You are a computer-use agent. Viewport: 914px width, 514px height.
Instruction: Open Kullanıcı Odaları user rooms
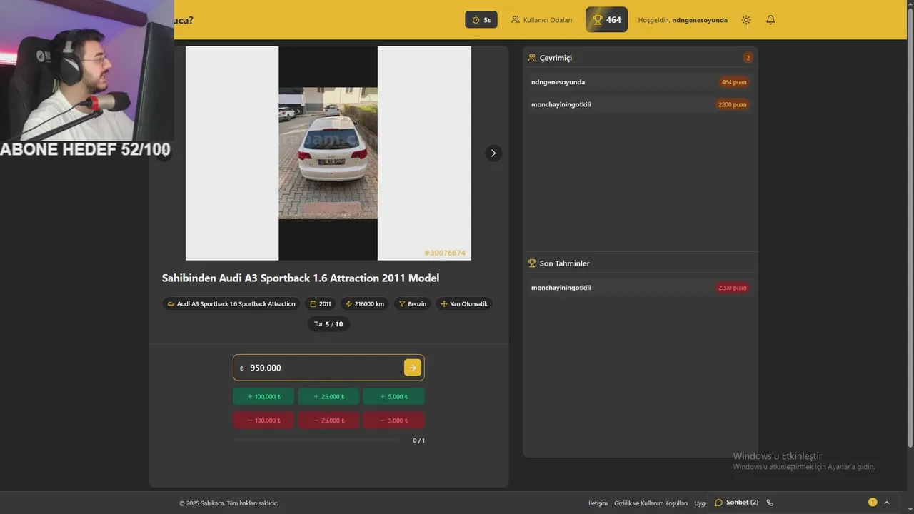[x=541, y=20]
